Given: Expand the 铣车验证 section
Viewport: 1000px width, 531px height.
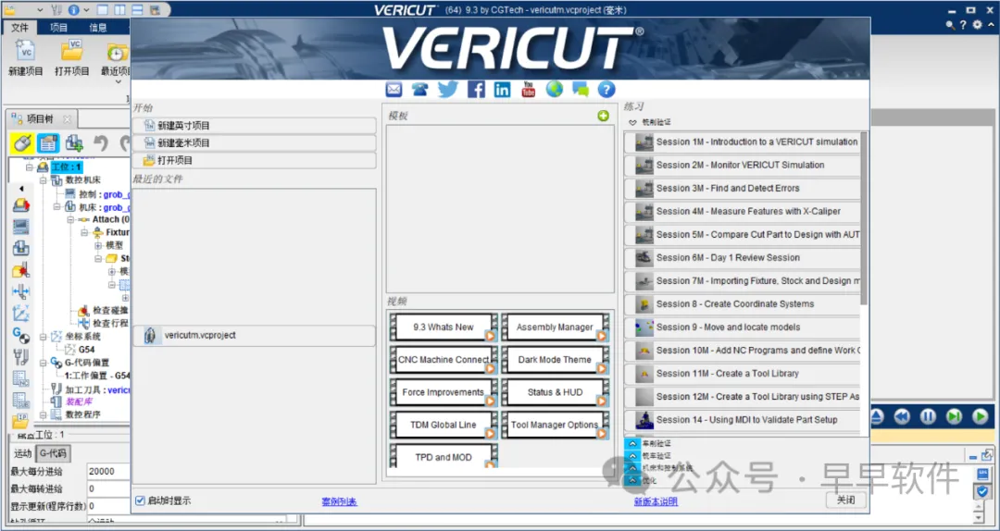Looking at the screenshot, I should (632, 456).
